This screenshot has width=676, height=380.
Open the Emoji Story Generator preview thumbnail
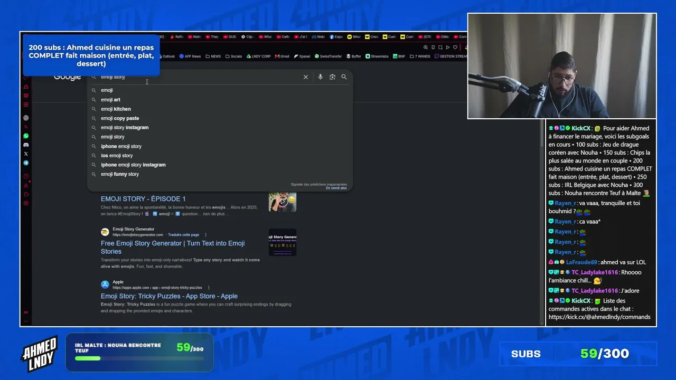[x=283, y=242]
